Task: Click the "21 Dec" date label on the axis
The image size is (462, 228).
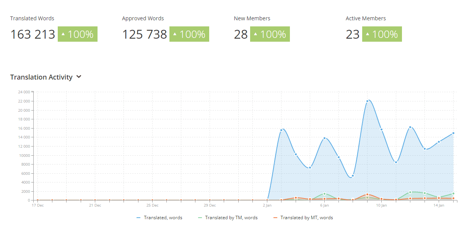Action: (x=95, y=205)
